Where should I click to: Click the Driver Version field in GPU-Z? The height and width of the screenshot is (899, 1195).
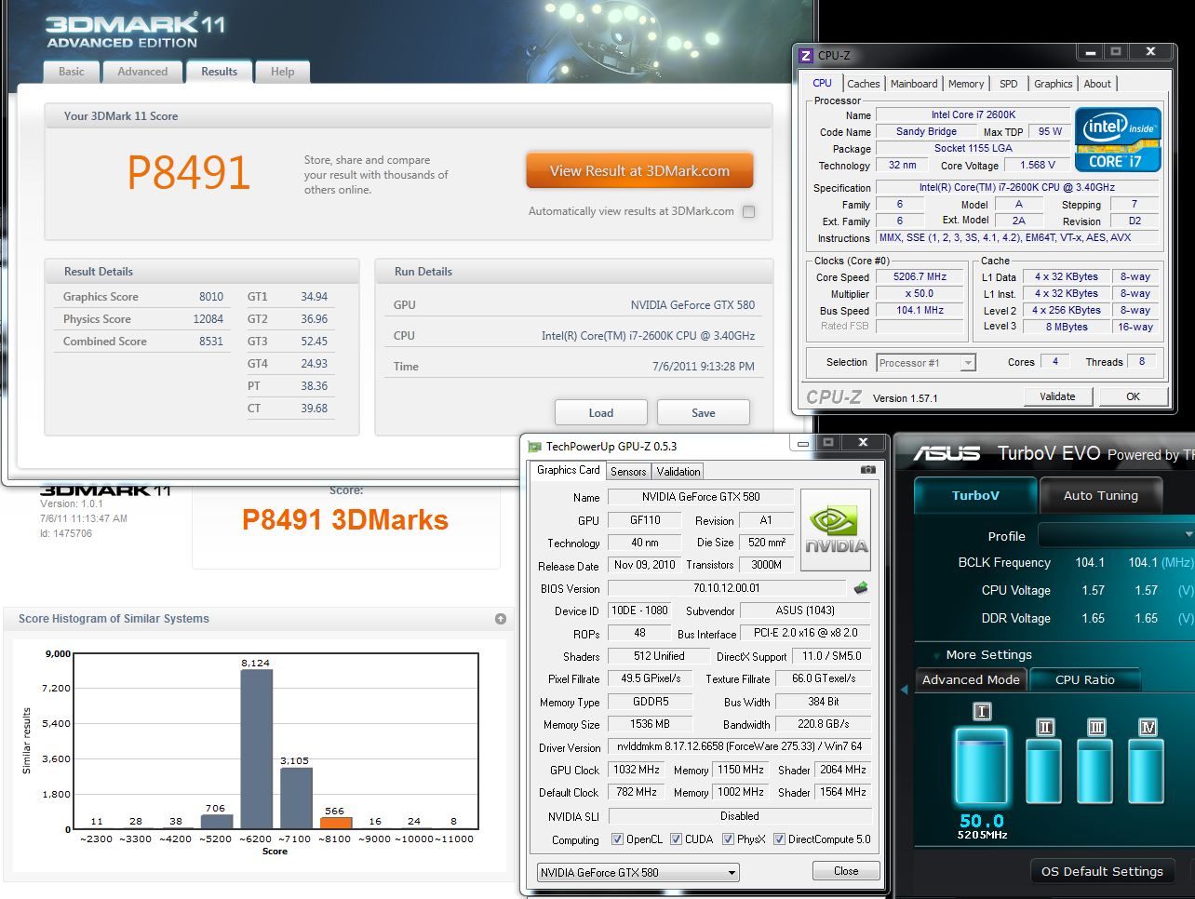(740, 746)
